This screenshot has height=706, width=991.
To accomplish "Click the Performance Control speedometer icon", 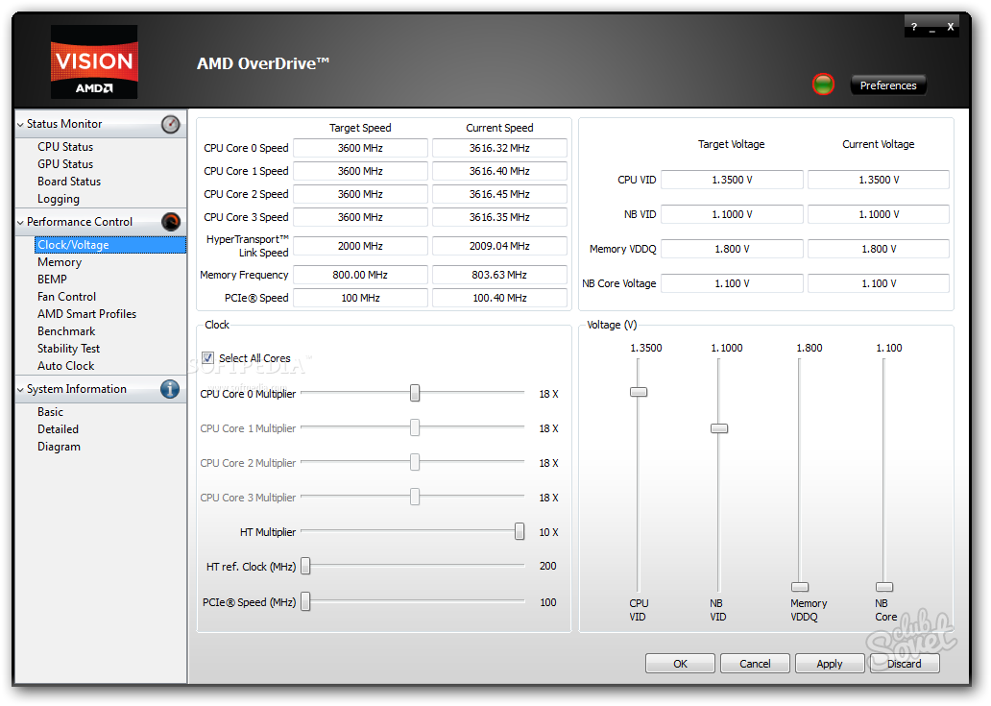I will point(171,222).
